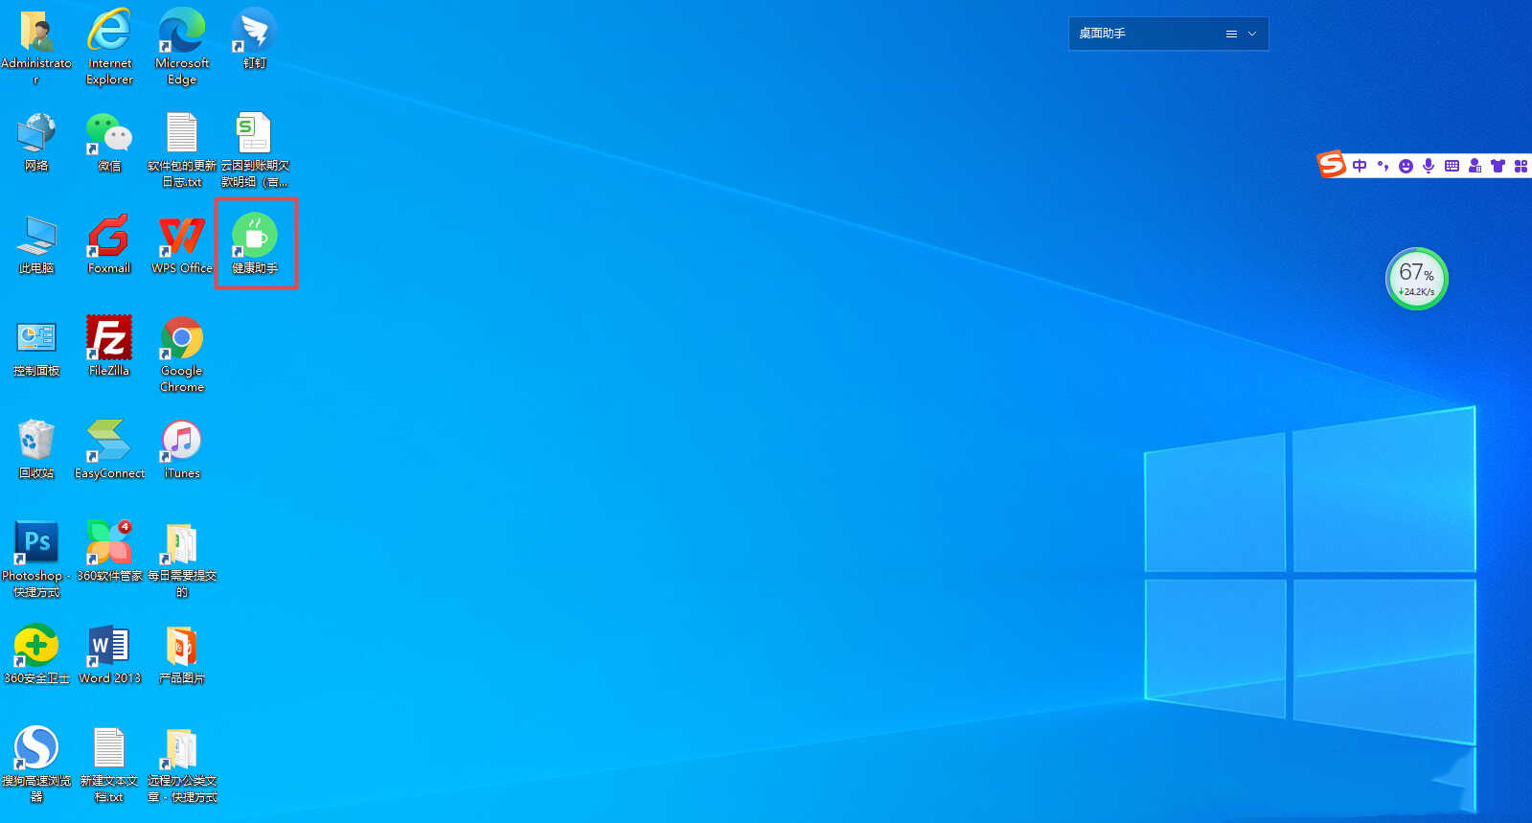Expand the 桌面助手 chevron arrow

point(1252,34)
